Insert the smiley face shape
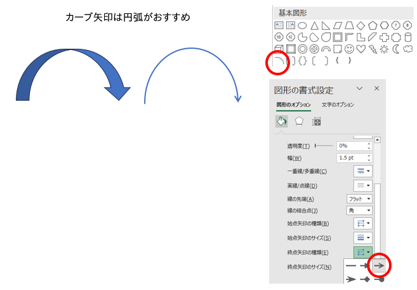 coord(349,49)
